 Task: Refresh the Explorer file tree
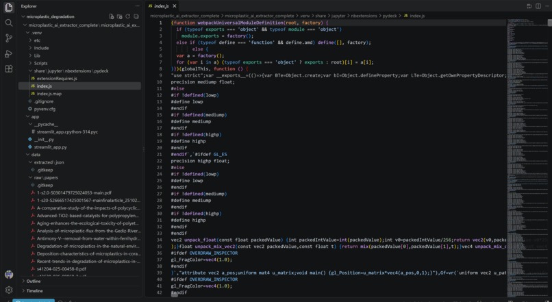tap(128, 16)
